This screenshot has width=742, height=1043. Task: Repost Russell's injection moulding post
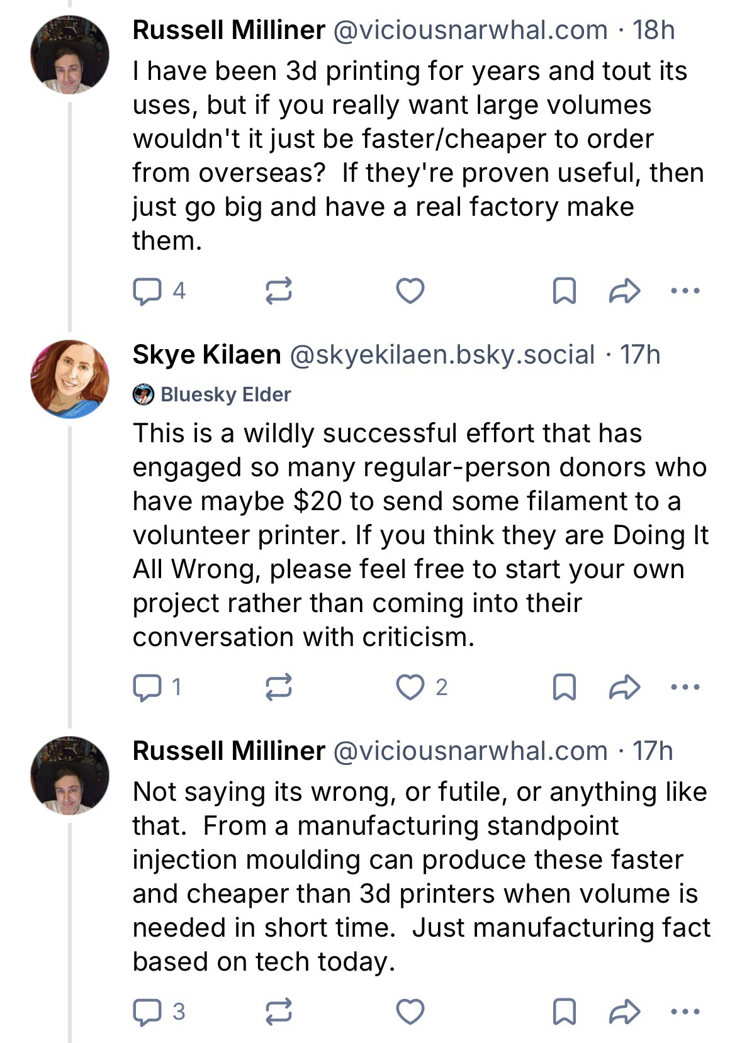278,1012
